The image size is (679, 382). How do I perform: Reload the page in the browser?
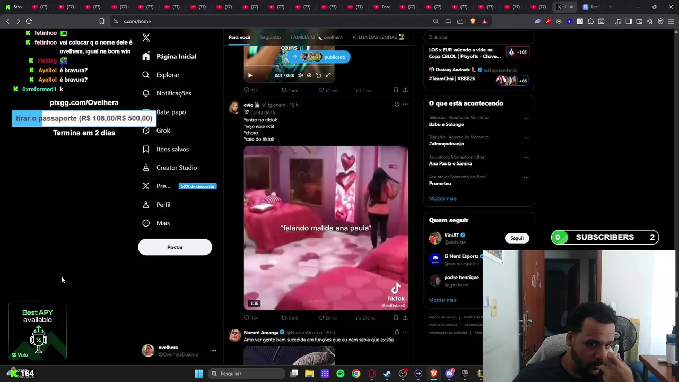click(x=29, y=21)
